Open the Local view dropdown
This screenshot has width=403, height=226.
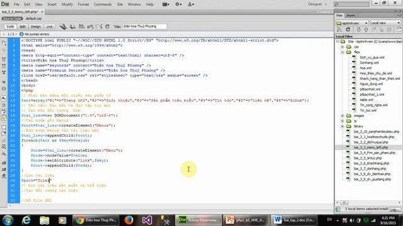coord(385,23)
